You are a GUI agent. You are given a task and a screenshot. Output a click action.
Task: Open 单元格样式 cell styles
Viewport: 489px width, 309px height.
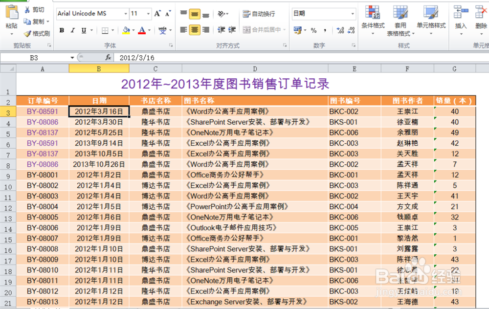coord(431,20)
